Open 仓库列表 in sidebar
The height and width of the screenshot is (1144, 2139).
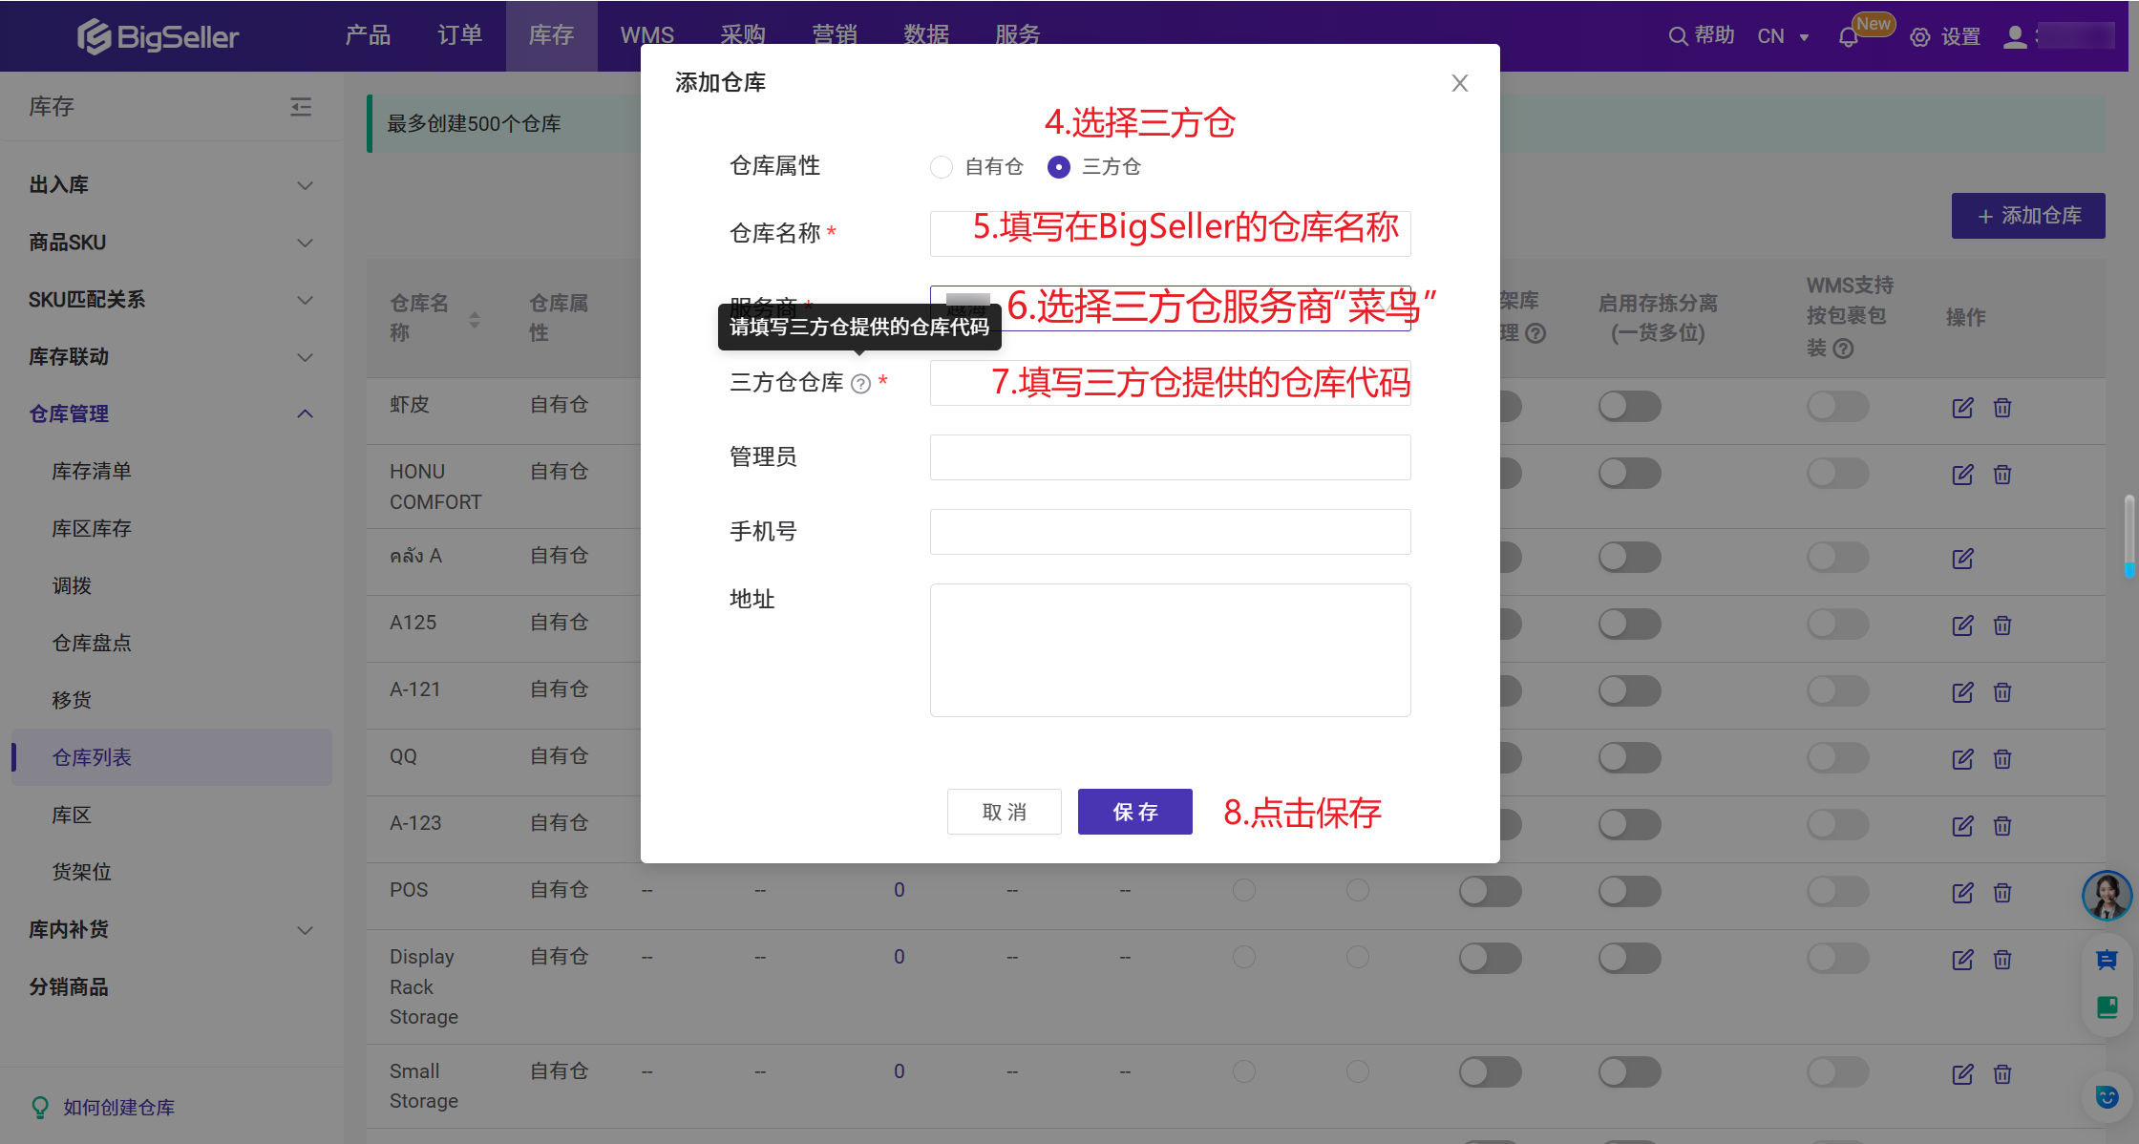pos(172,757)
